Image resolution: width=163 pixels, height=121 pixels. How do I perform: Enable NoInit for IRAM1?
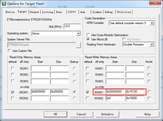(x=149, y=92)
